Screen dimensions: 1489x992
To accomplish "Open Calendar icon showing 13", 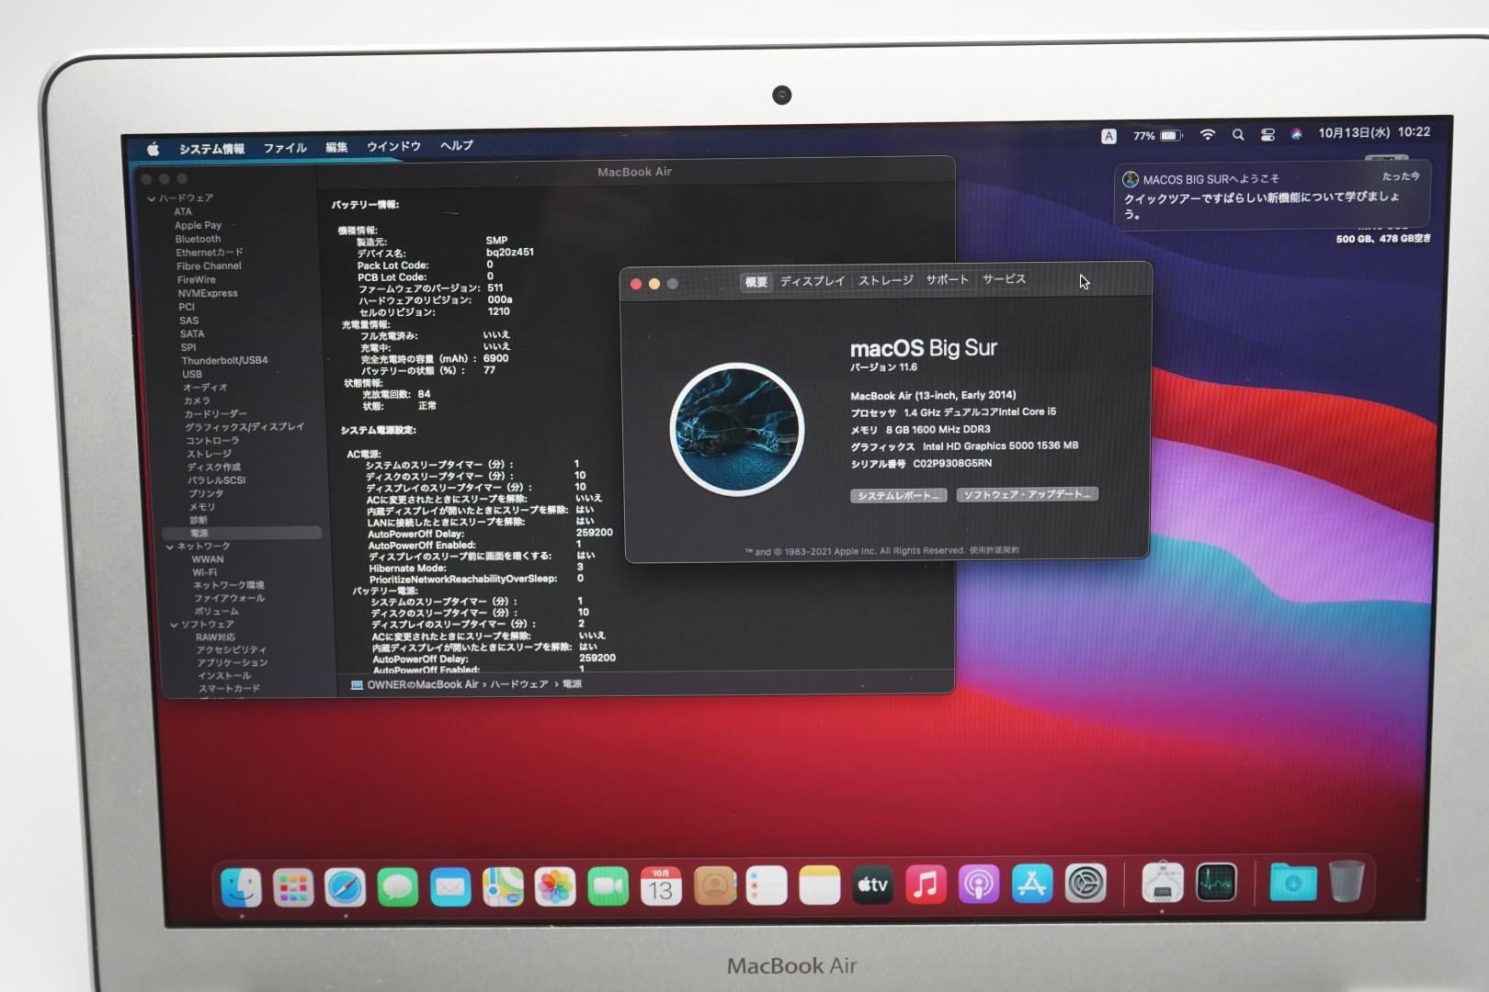I will 661,886.
